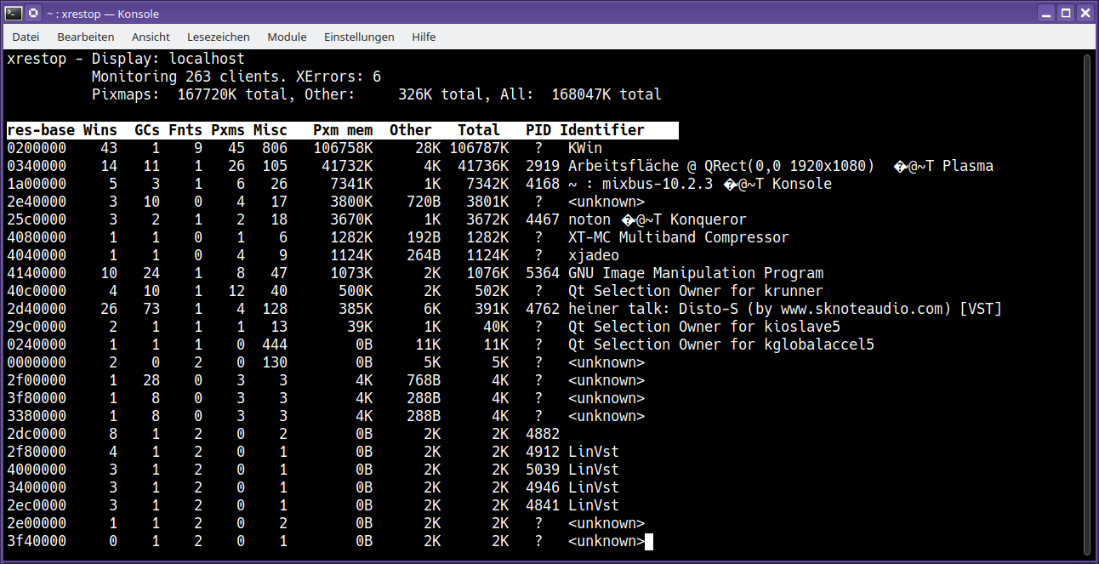
Task: Click res-base 2d40000
Action: (x=37, y=309)
